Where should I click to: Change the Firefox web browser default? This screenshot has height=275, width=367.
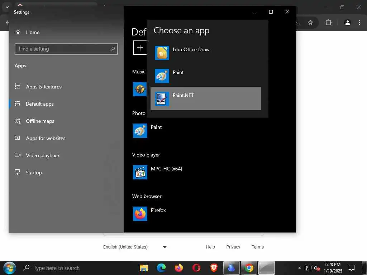click(x=149, y=214)
